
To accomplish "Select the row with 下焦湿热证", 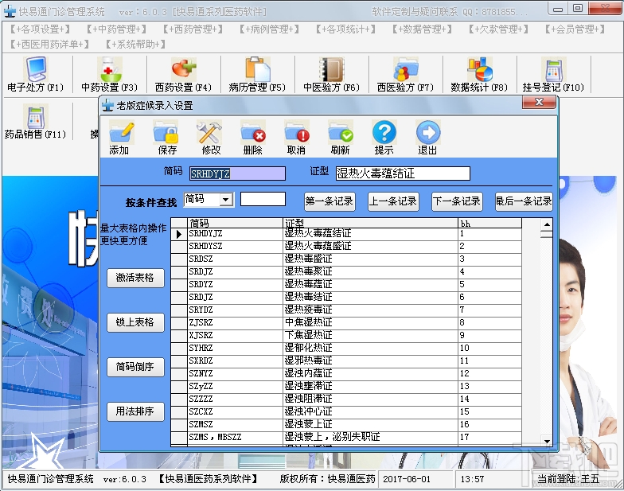I will 346,336.
